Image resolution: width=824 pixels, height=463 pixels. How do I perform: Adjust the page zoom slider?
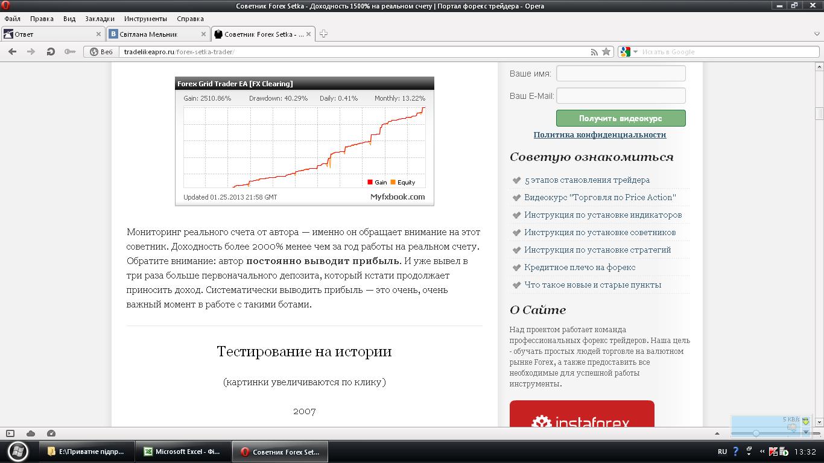pyautogui.click(x=756, y=433)
